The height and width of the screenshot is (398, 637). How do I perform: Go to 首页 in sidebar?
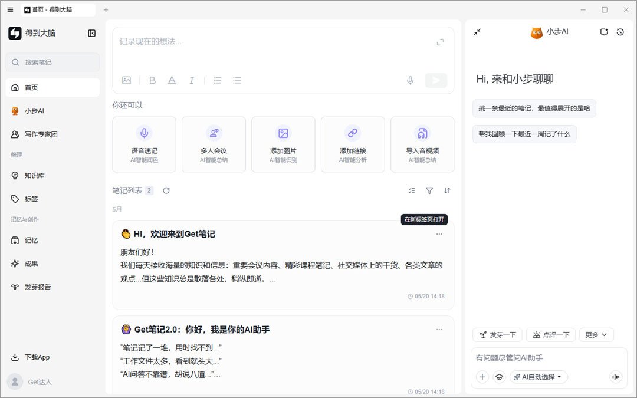click(52, 87)
